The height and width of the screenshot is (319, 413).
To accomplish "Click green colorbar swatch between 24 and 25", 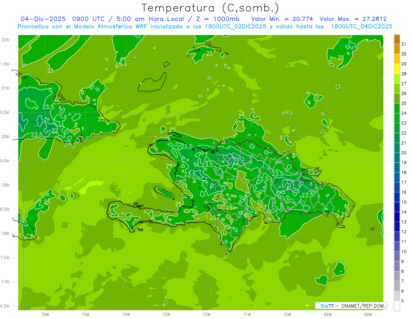I will click(397, 108).
